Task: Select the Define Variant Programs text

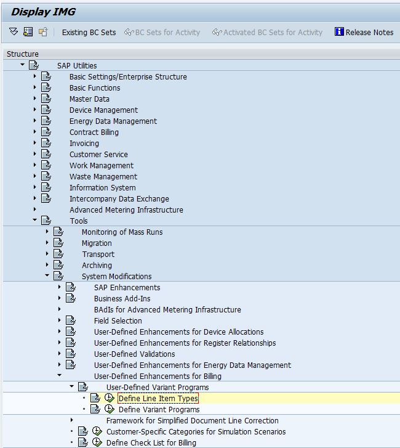Action: pos(159,409)
